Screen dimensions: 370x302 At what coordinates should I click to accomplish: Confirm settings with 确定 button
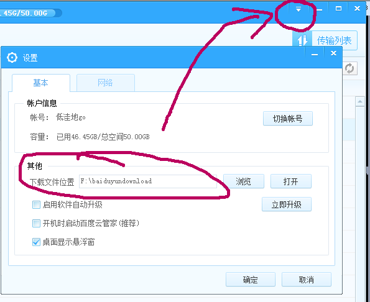point(251,280)
